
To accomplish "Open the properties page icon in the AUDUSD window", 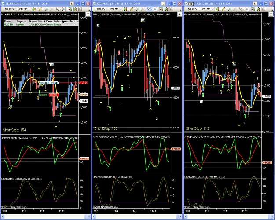I will click(247, 9).
